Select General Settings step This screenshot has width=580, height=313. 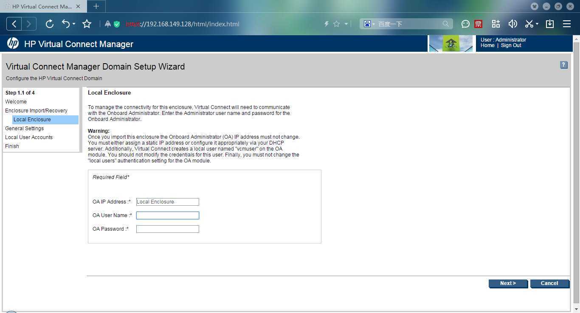click(x=24, y=129)
